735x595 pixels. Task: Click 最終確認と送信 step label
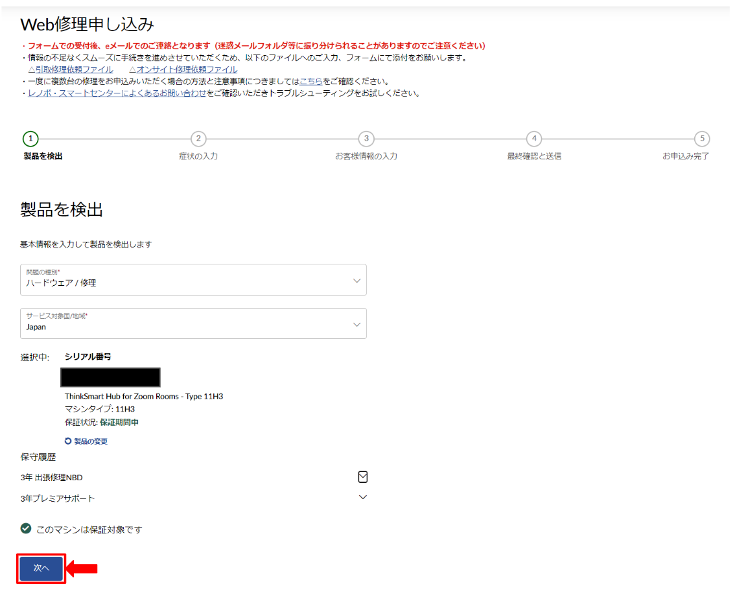click(534, 156)
